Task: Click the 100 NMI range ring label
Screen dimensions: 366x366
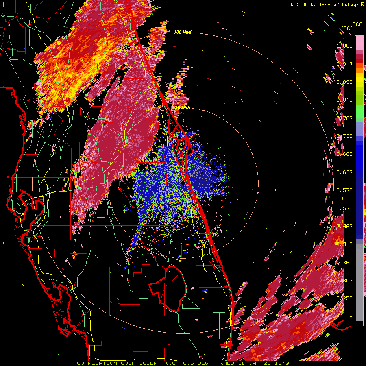Action: click(x=183, y=32)
